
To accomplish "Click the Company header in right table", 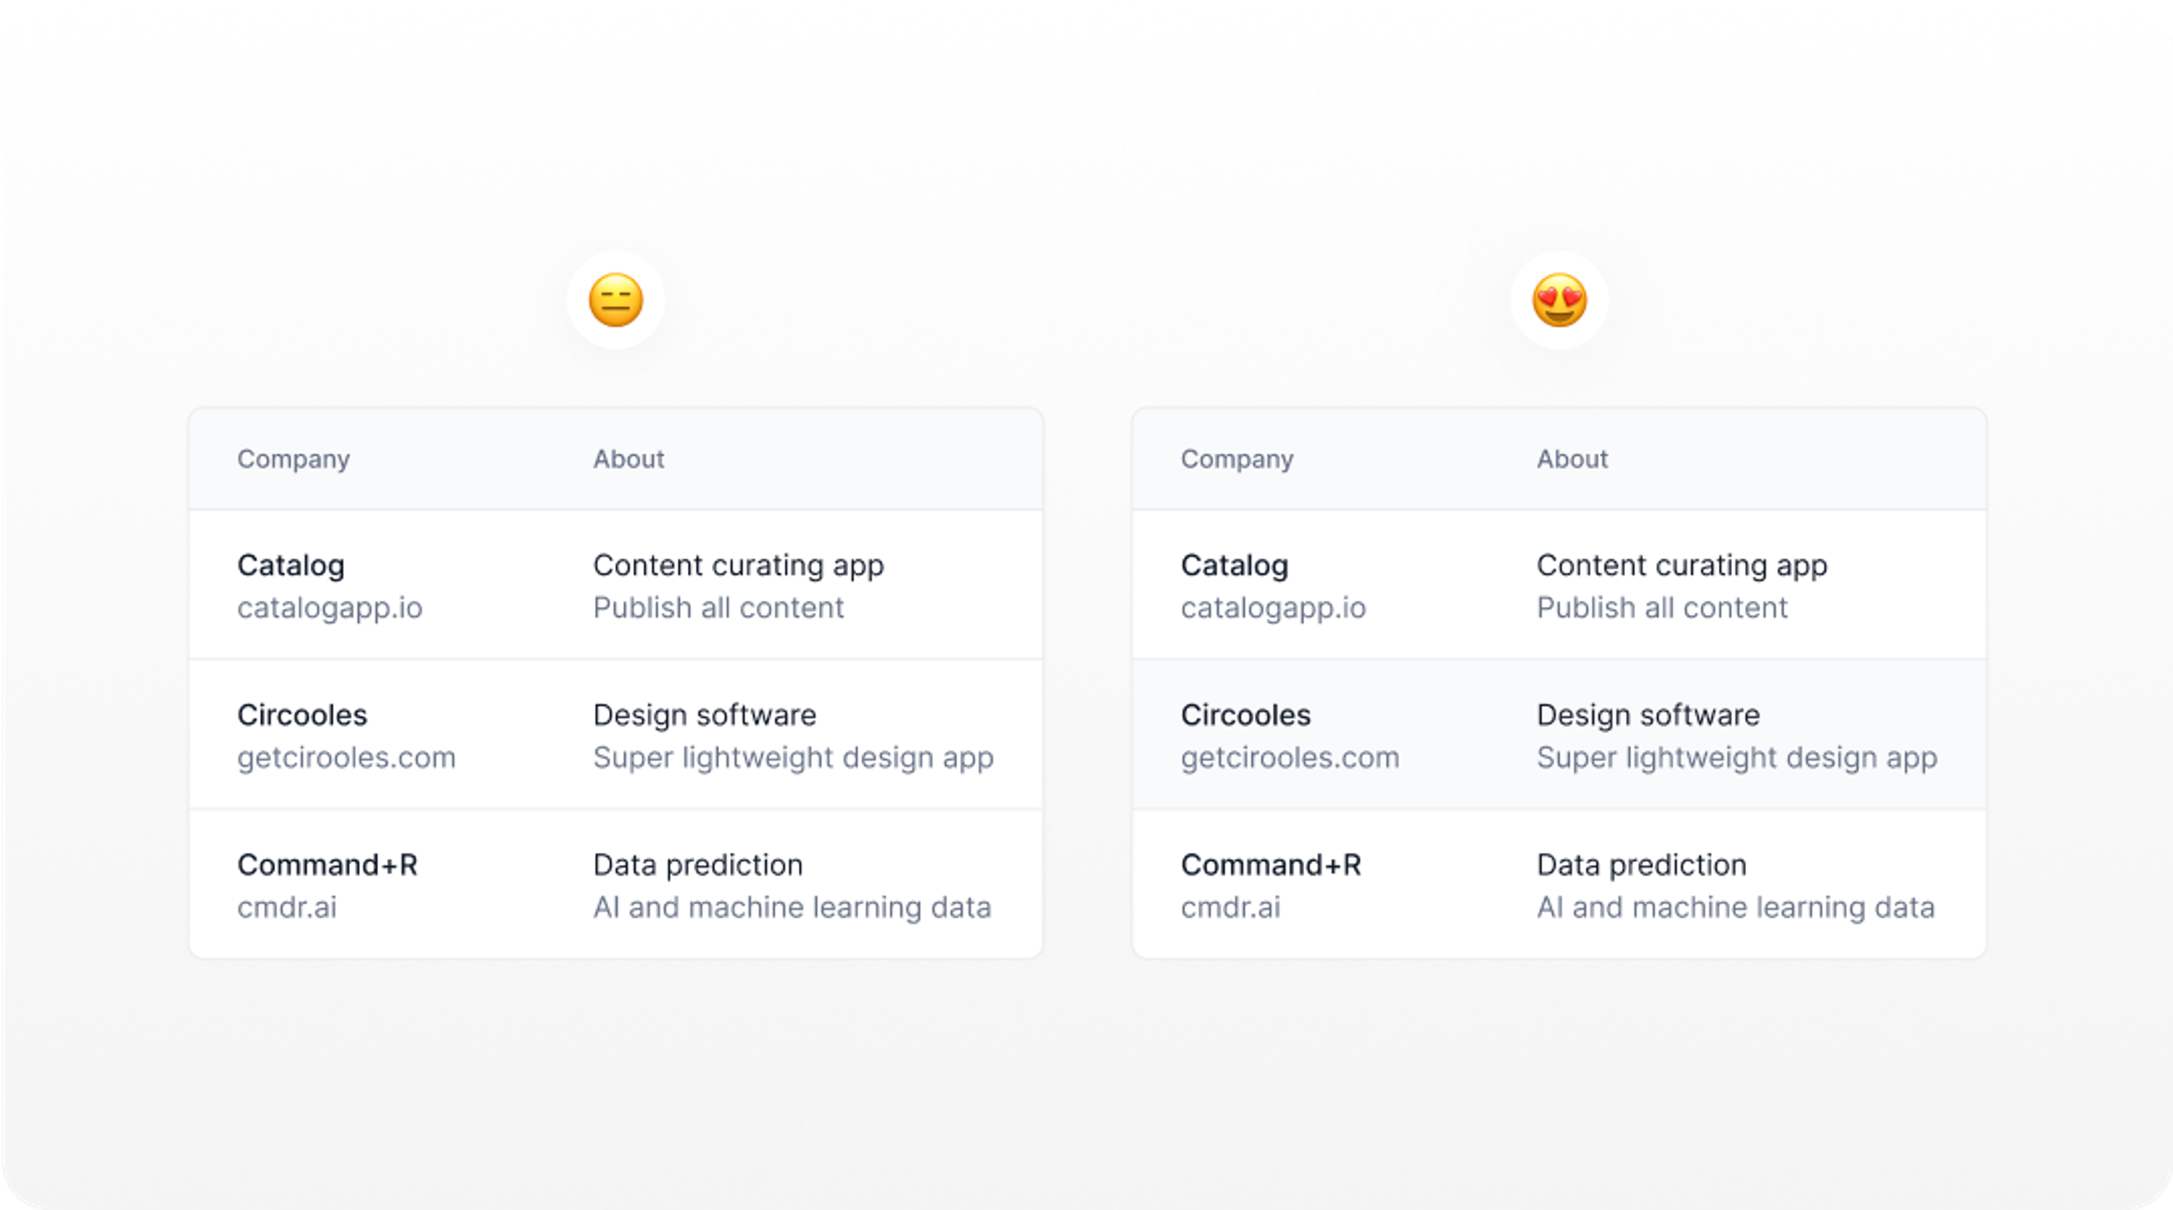I will click(x=1236, y=459).
